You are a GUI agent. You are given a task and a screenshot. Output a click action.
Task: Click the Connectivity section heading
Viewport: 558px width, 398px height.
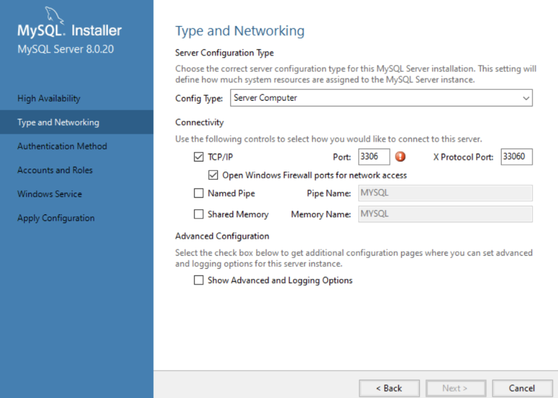click(x=200, y=122)
